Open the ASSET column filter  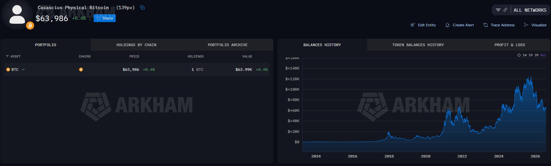tap(7, 56)
